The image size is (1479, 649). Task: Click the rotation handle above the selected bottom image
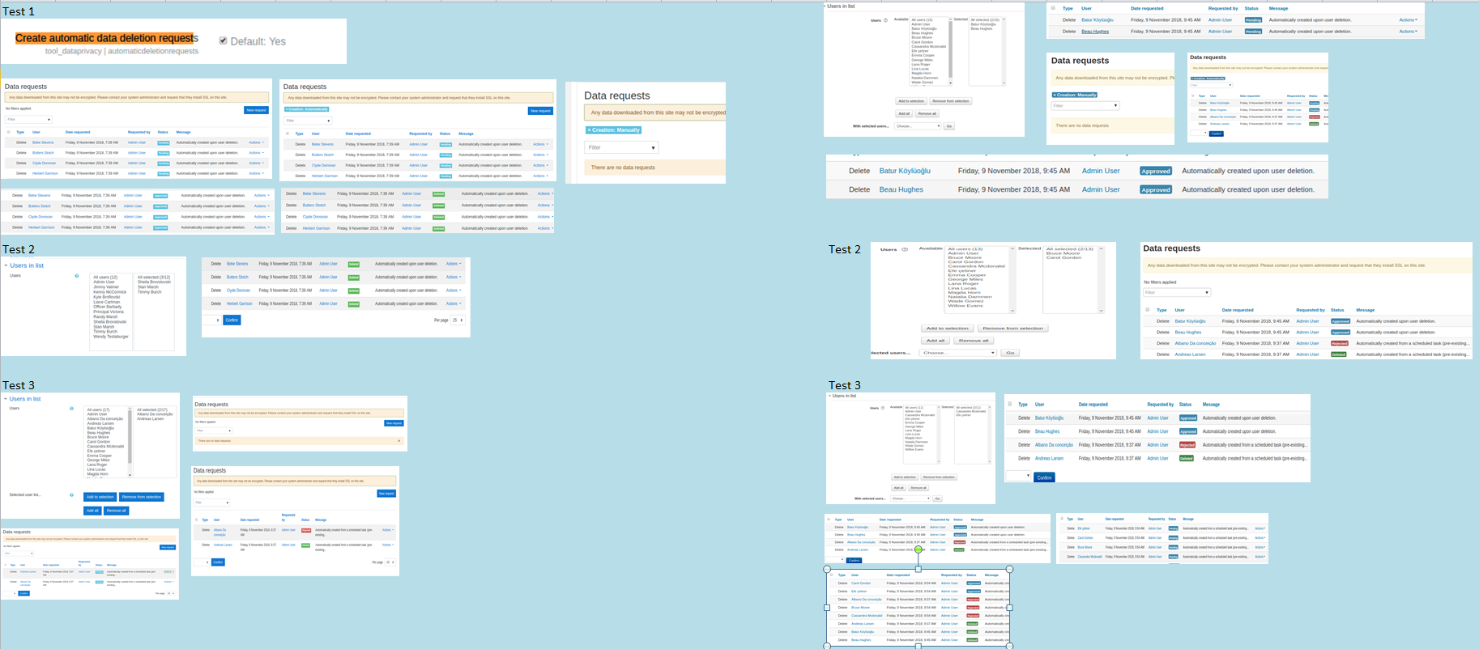click(918, 549)
